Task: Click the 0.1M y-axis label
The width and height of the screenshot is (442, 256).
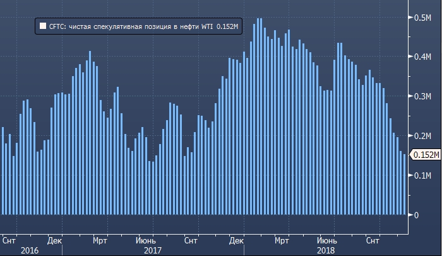Action: 424,175
